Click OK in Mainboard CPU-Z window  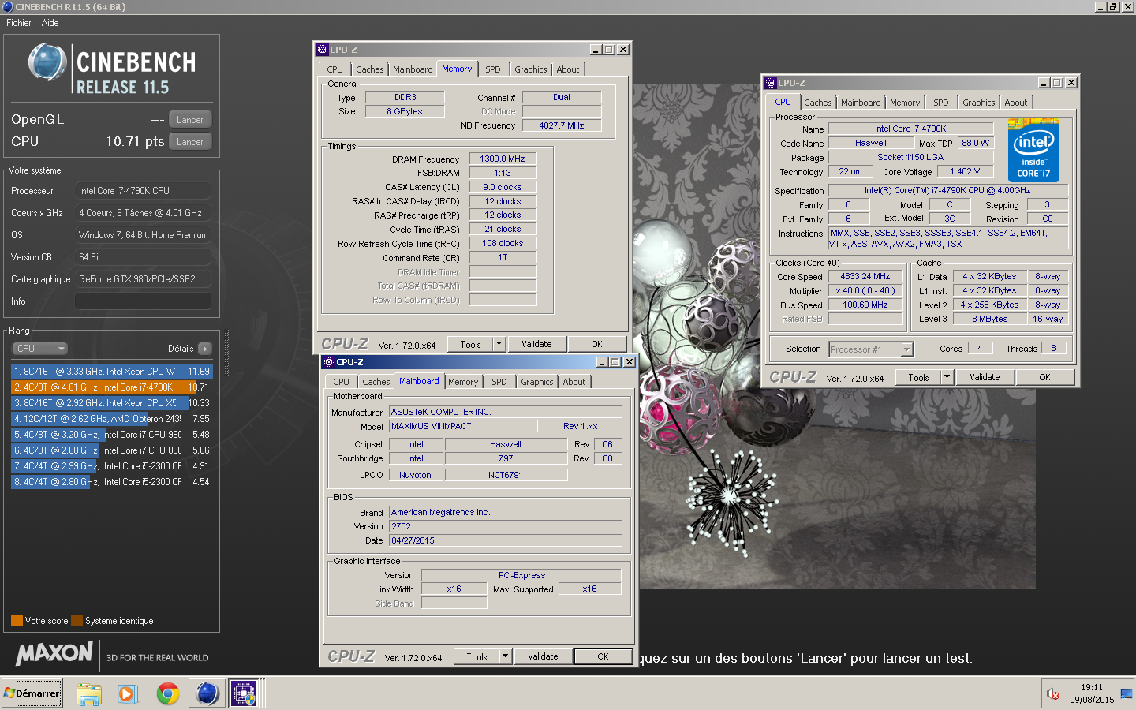click(x=603, y=657)
